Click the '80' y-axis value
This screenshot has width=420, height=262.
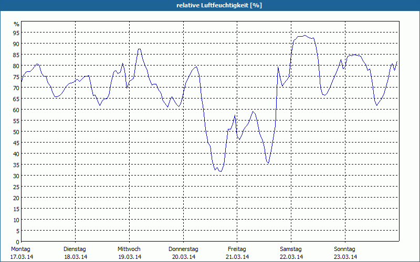(x=16, y=66)
